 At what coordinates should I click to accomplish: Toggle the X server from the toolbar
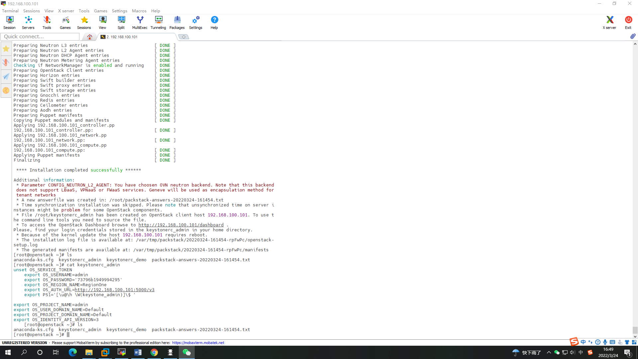tap(609, 22)
